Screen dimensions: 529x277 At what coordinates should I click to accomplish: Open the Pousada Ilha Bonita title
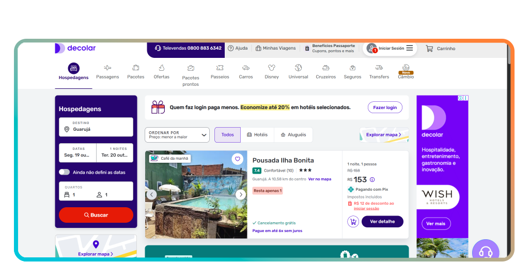[283, 160]
